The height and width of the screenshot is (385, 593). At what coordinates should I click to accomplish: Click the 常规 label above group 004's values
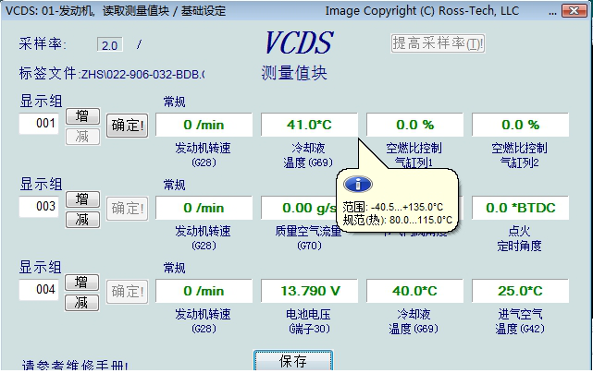[x=174, y=268]
